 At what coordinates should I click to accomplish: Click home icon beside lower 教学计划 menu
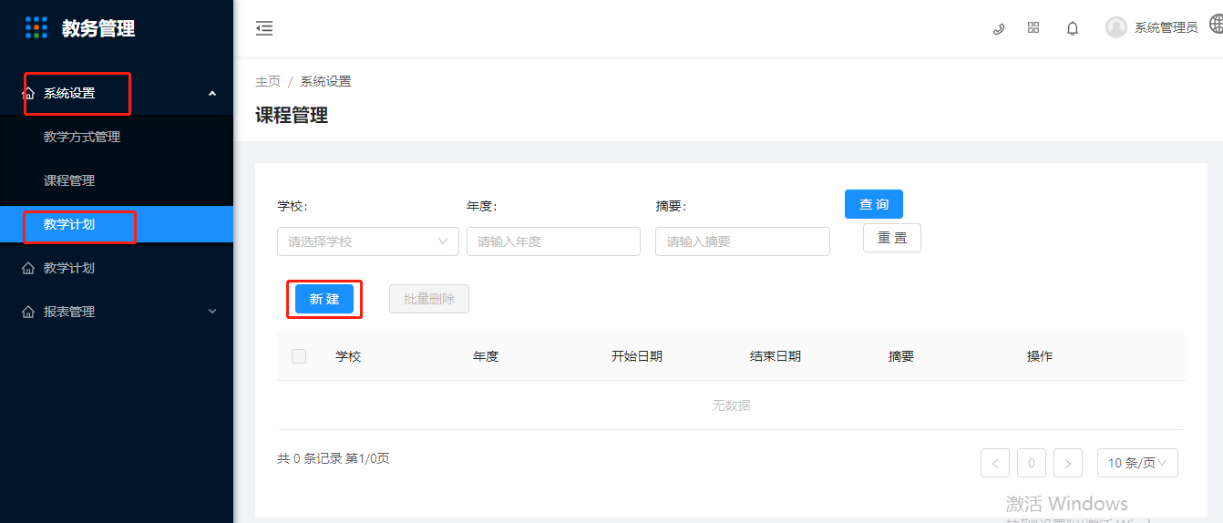pos(28,268)
